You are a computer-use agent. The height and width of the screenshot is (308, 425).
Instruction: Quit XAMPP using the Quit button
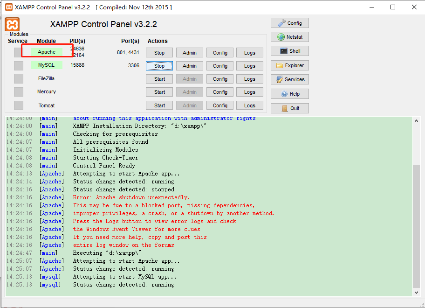pyautogui.click(x=290, y=108)
